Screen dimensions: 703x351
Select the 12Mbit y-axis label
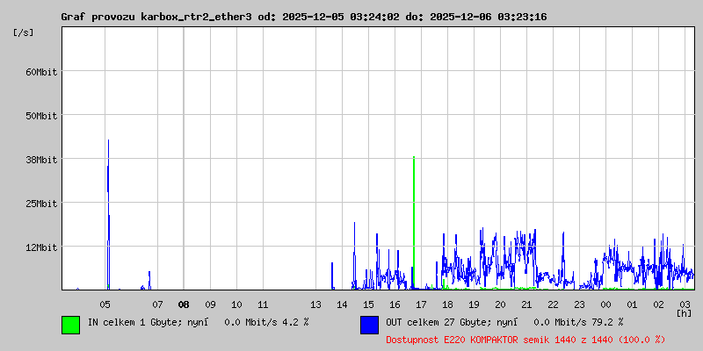(41, 247)
